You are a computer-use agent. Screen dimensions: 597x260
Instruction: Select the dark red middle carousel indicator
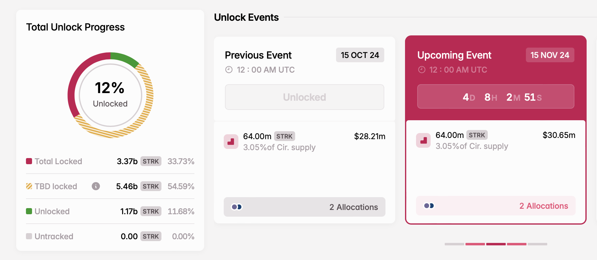click(x=496, y=244)
